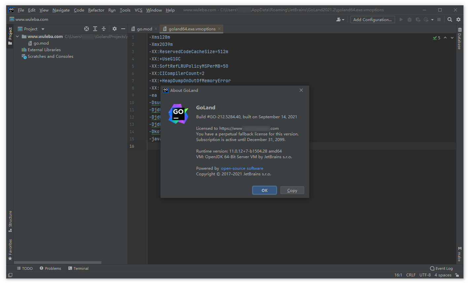Open the Help menu
The width and height of the screenshot is (469, 285).
pos(170,10)
